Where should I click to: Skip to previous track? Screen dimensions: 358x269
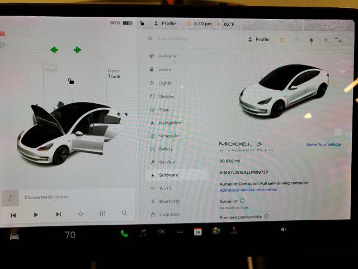coord(13,215)
